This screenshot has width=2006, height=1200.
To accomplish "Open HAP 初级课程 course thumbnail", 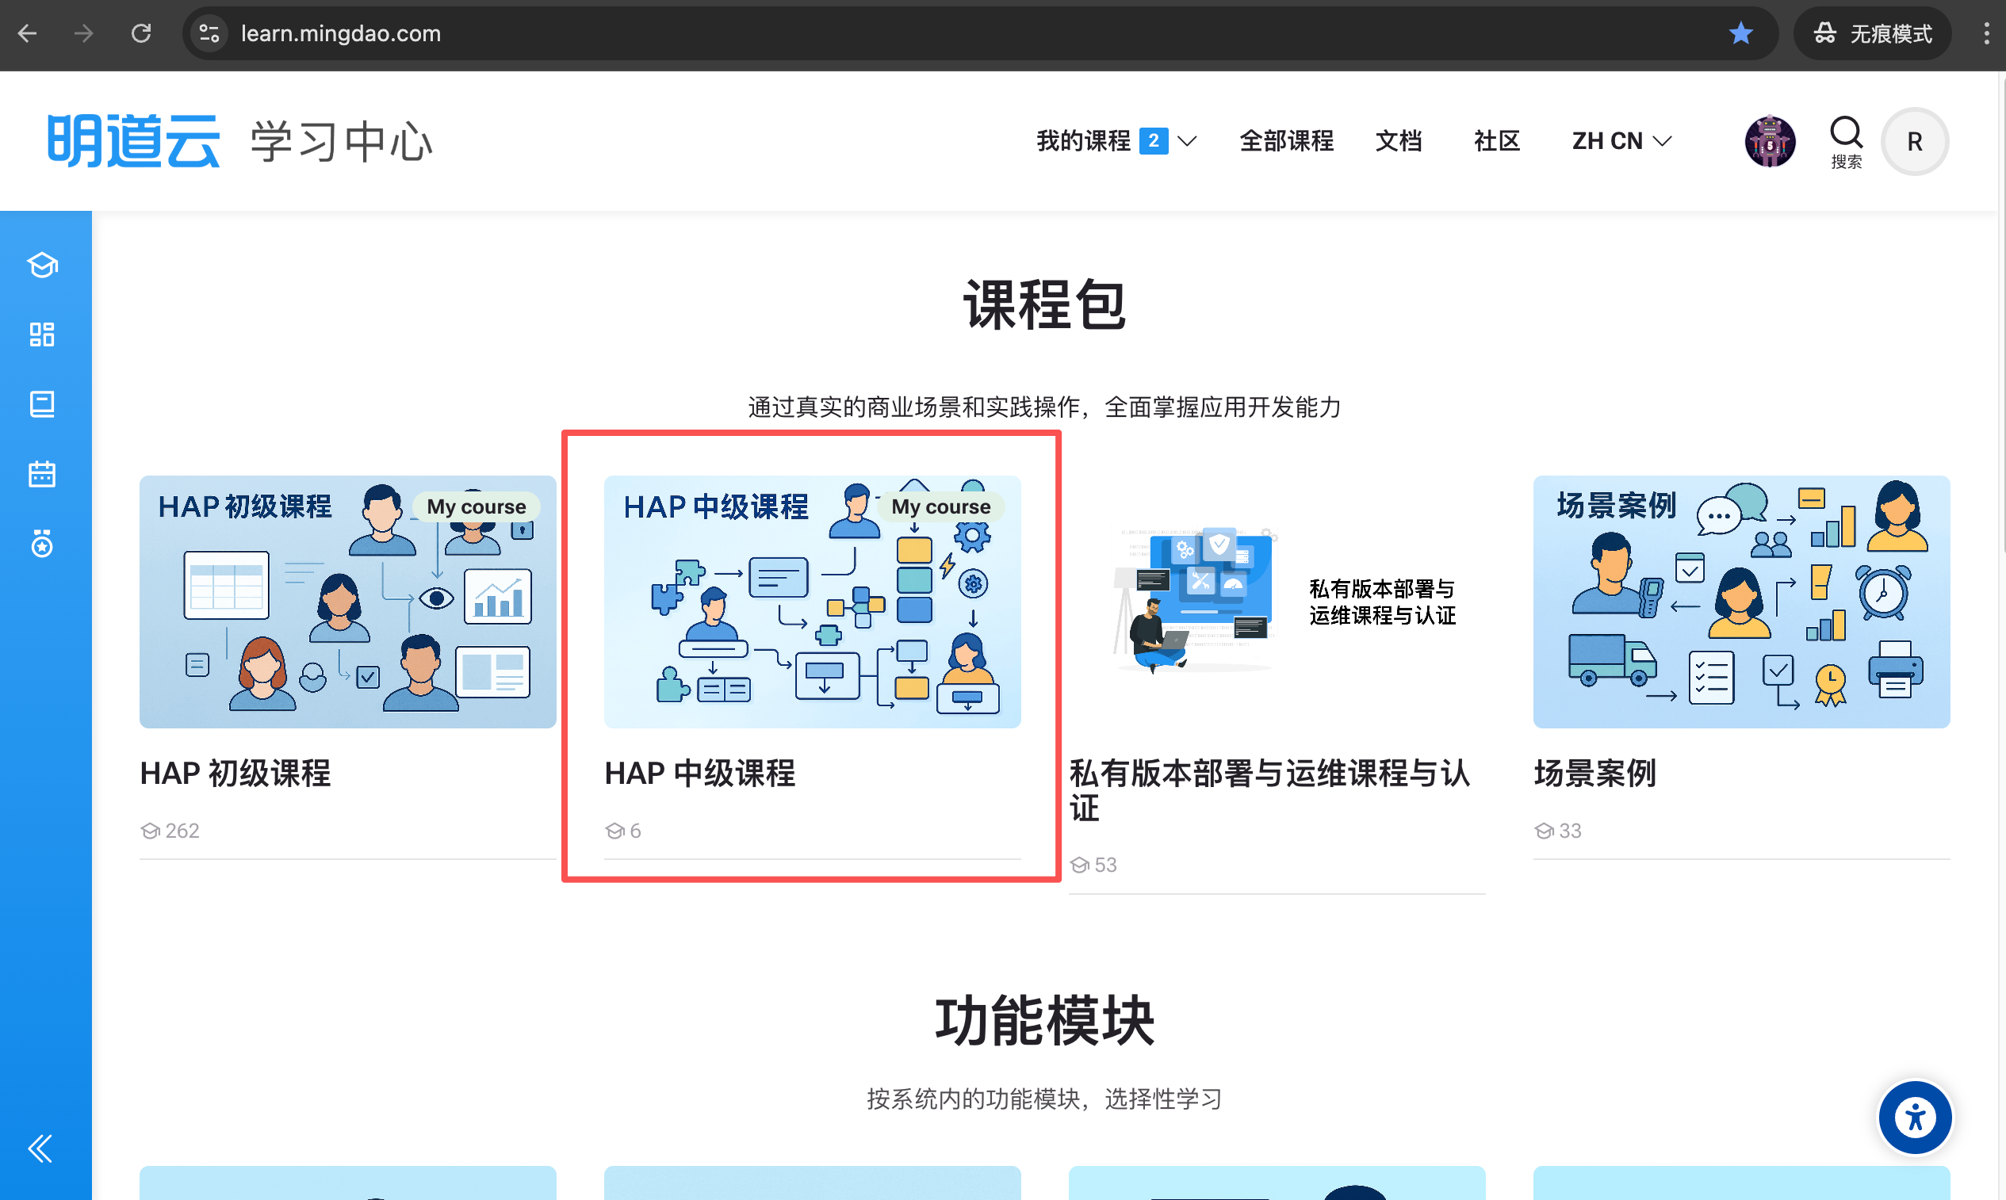I will tap(347, 602).
